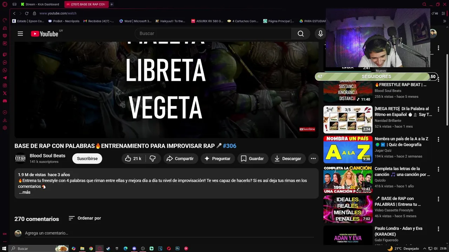The image size is (449, 252).
Task: Open Word | Microsoft bookmark
Action: click(x=135, y=21)
